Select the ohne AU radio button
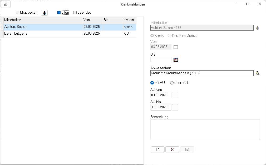 [172, 83]
